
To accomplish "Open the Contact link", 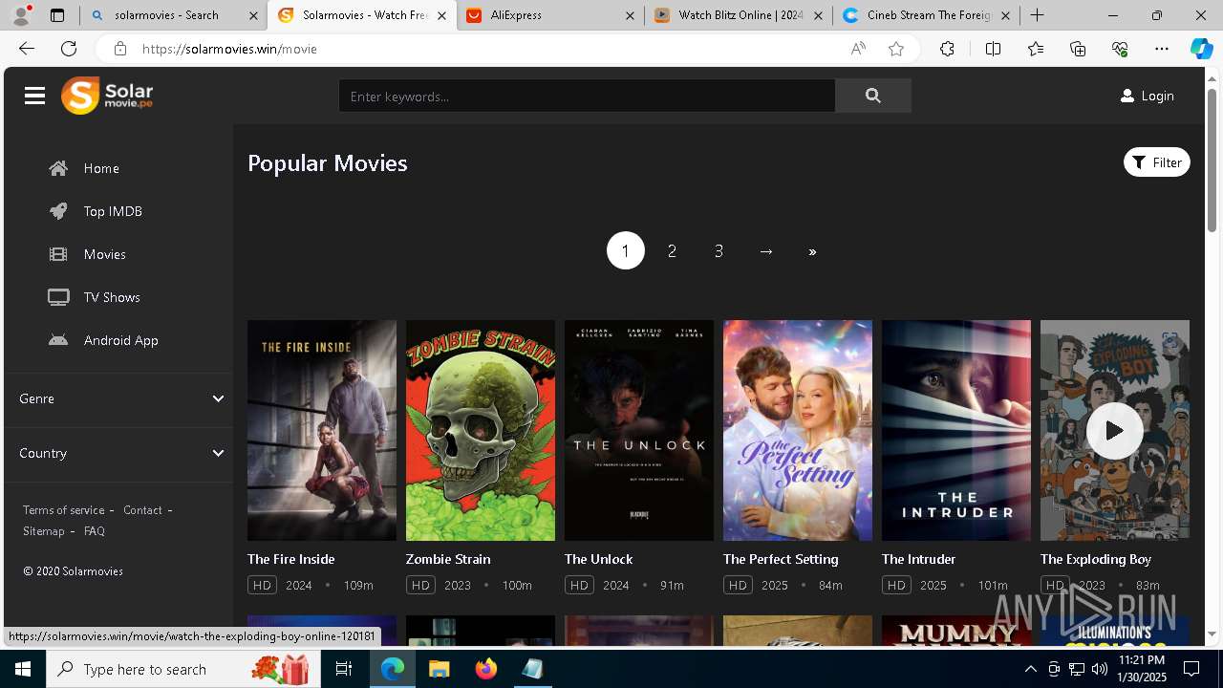I will pos(142,510).
